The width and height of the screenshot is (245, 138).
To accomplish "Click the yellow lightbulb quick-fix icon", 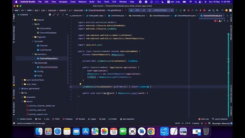I will coord(80,84).
